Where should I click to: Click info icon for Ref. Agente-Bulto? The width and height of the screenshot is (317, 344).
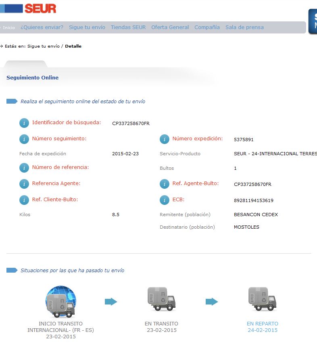point(164,184)
